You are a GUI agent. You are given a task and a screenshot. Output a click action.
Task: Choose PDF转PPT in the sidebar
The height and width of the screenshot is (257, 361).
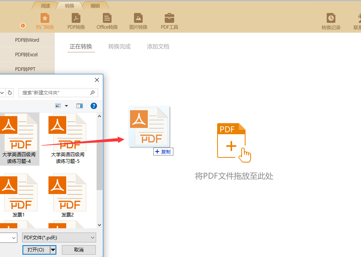tap(27, 69)
